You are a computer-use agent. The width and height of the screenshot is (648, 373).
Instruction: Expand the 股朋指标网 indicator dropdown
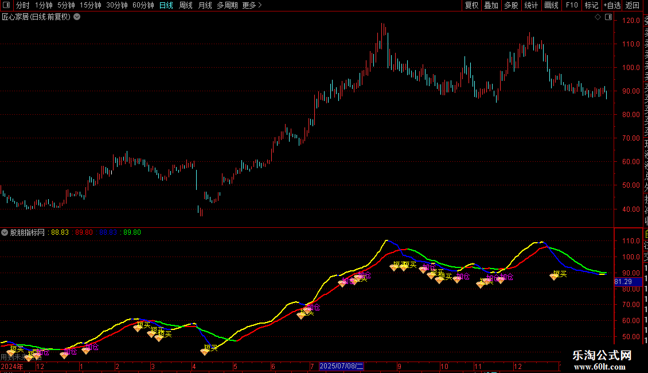click(x=5, y=232)
